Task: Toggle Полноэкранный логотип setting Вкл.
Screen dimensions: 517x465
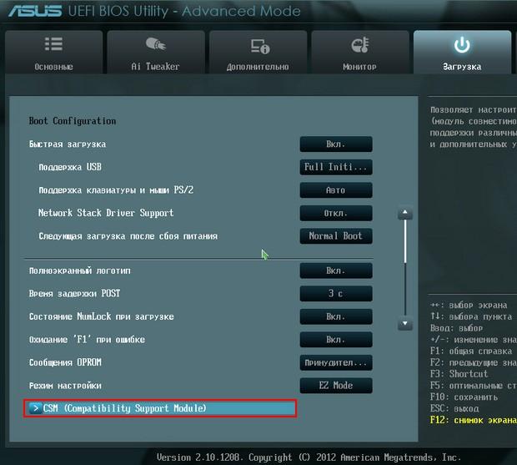Action: (x=336, y=270)
